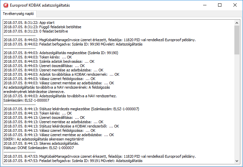
Task: Click the scrollbar up arrow
Action: [x=237, y=22]
